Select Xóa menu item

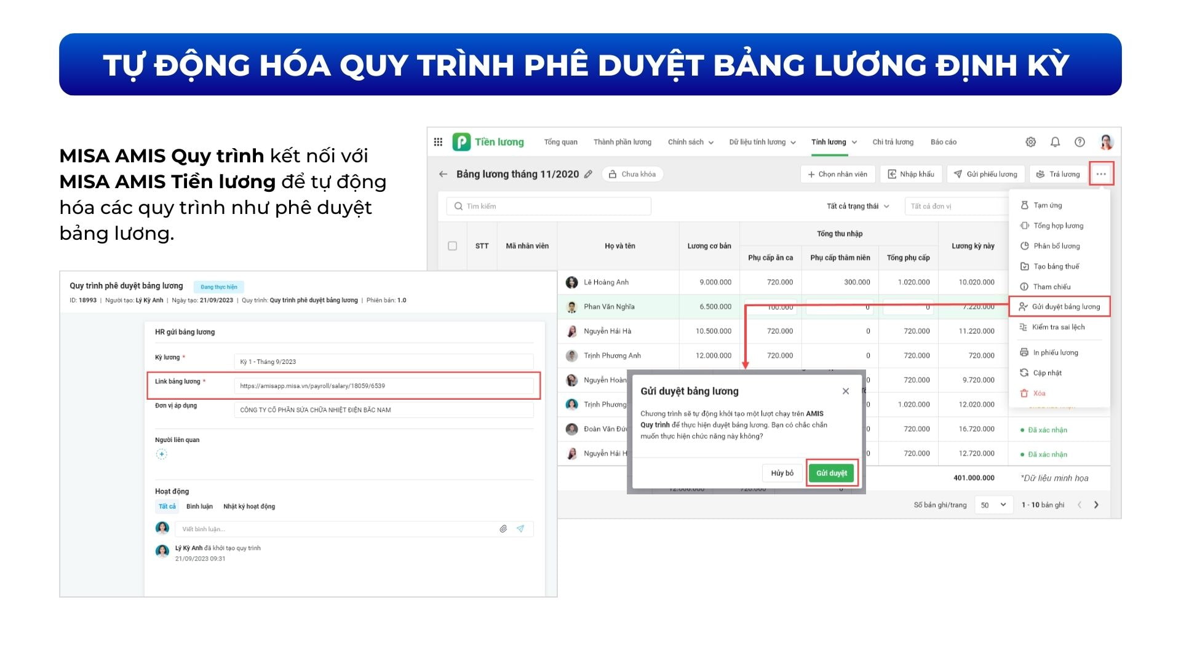click(1059, 393)
